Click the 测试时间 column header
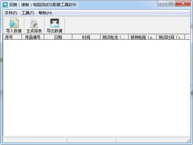193x145 pixels. click(x=171, y=37)
